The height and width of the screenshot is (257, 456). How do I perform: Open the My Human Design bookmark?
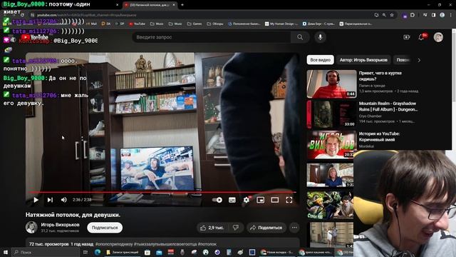pyautogui.click(x=281, y=24)
